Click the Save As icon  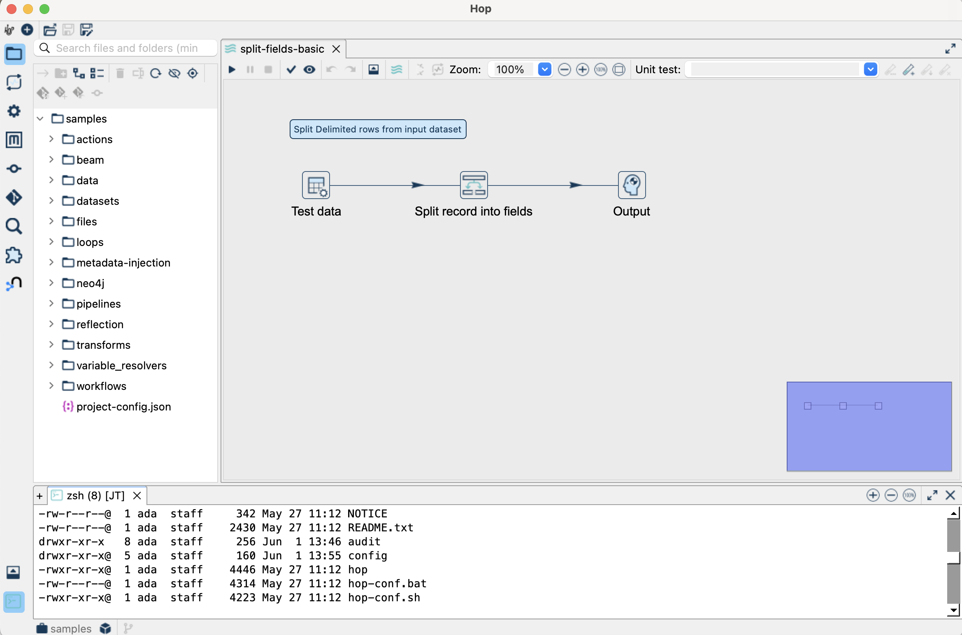[x=86, y=30]
